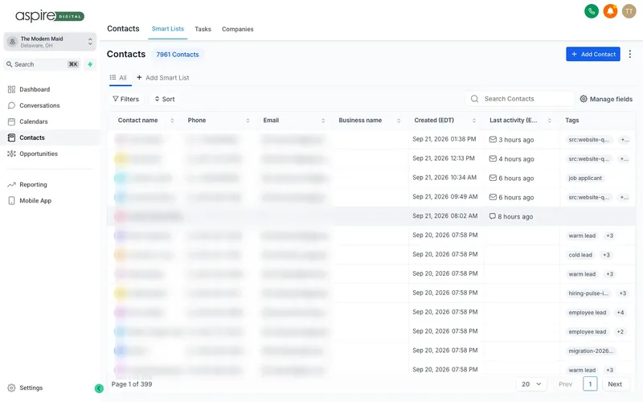
Task: Click the migration-2026 tag
Action: (591, 351)
